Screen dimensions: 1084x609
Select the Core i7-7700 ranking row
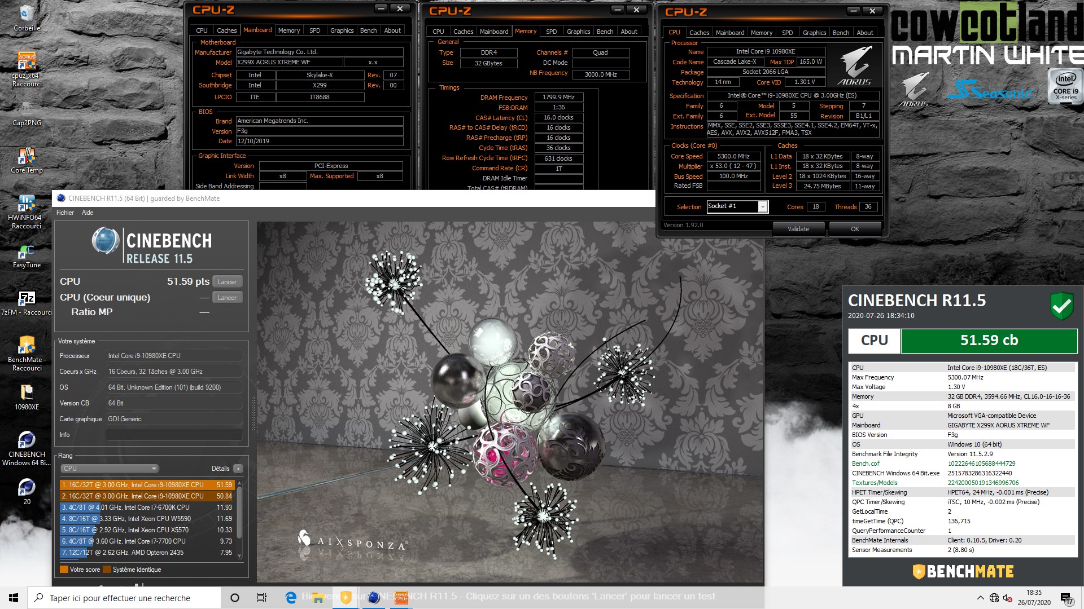pos(147,541)
